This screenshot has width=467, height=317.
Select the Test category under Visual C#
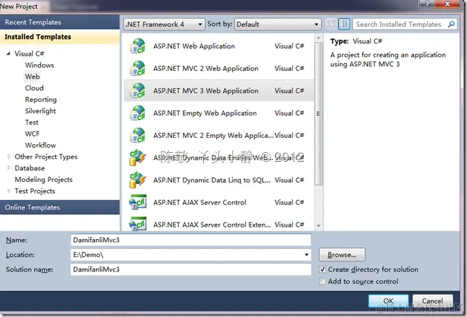[x=32, y=123]
